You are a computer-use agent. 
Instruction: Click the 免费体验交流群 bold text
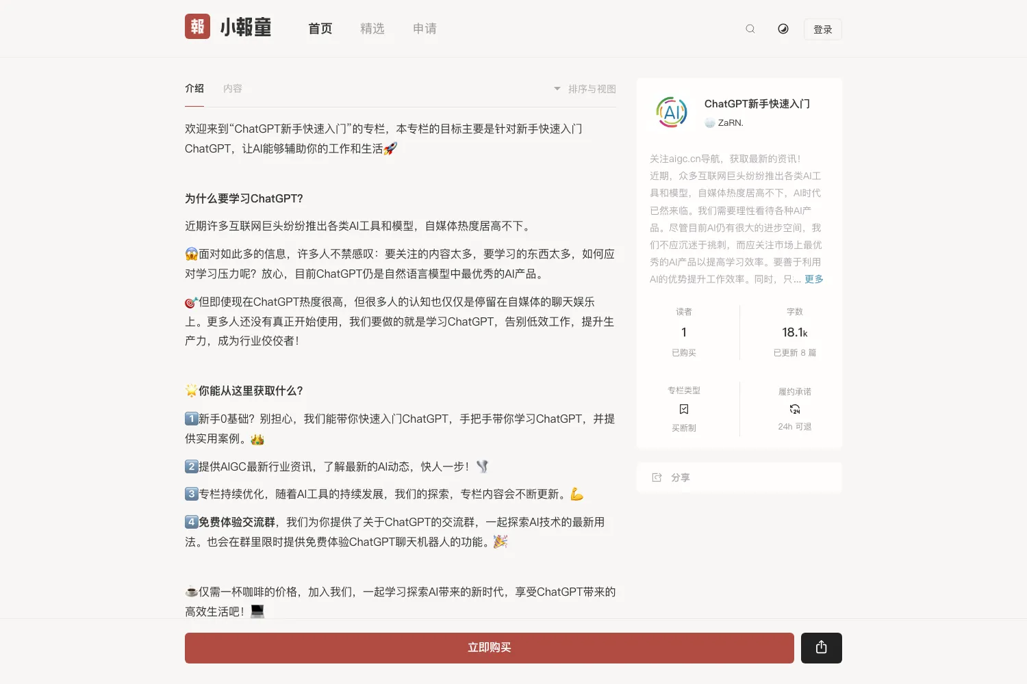(x=237, y=522)
